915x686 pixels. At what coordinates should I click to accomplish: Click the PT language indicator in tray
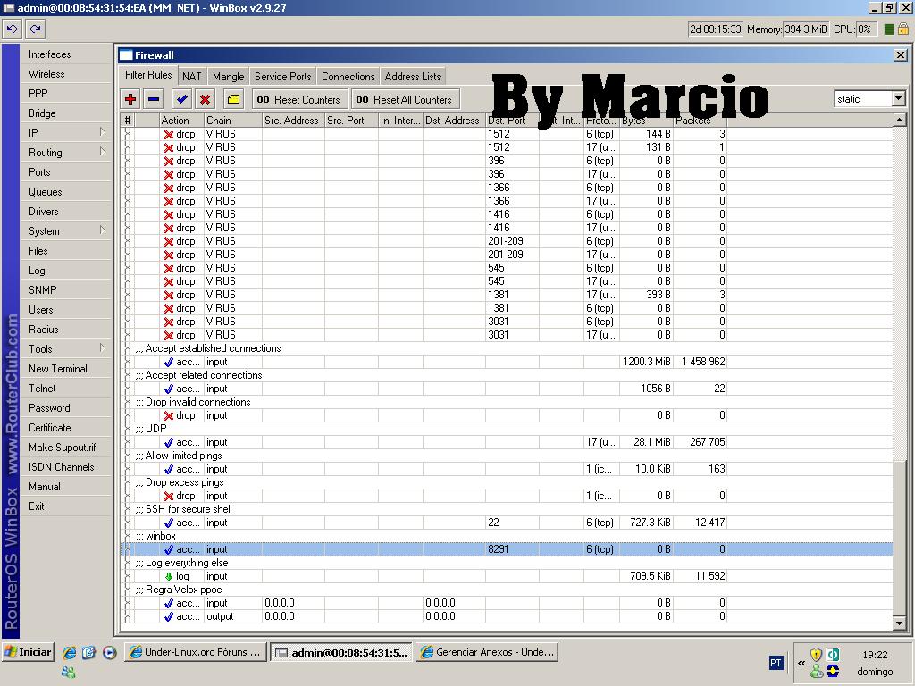tap(776, 663)
